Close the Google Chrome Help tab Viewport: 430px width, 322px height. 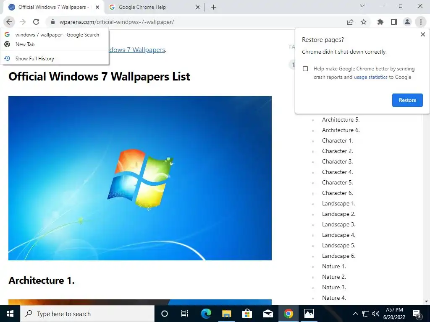pos(198,7)
